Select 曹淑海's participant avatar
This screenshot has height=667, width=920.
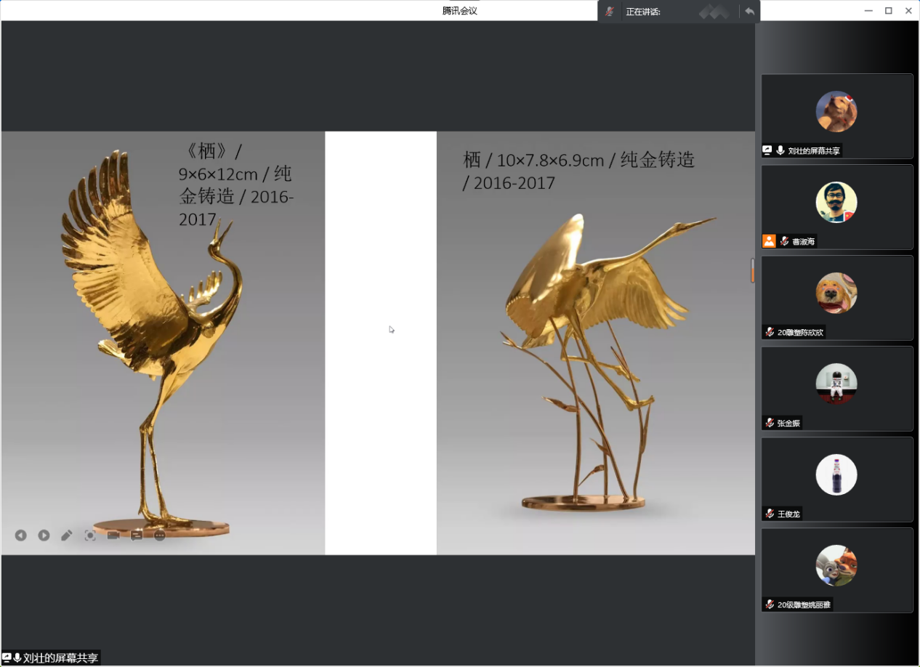coord(836,203)
